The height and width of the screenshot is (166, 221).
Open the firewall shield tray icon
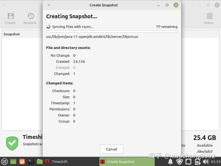(x=180, y=162)
